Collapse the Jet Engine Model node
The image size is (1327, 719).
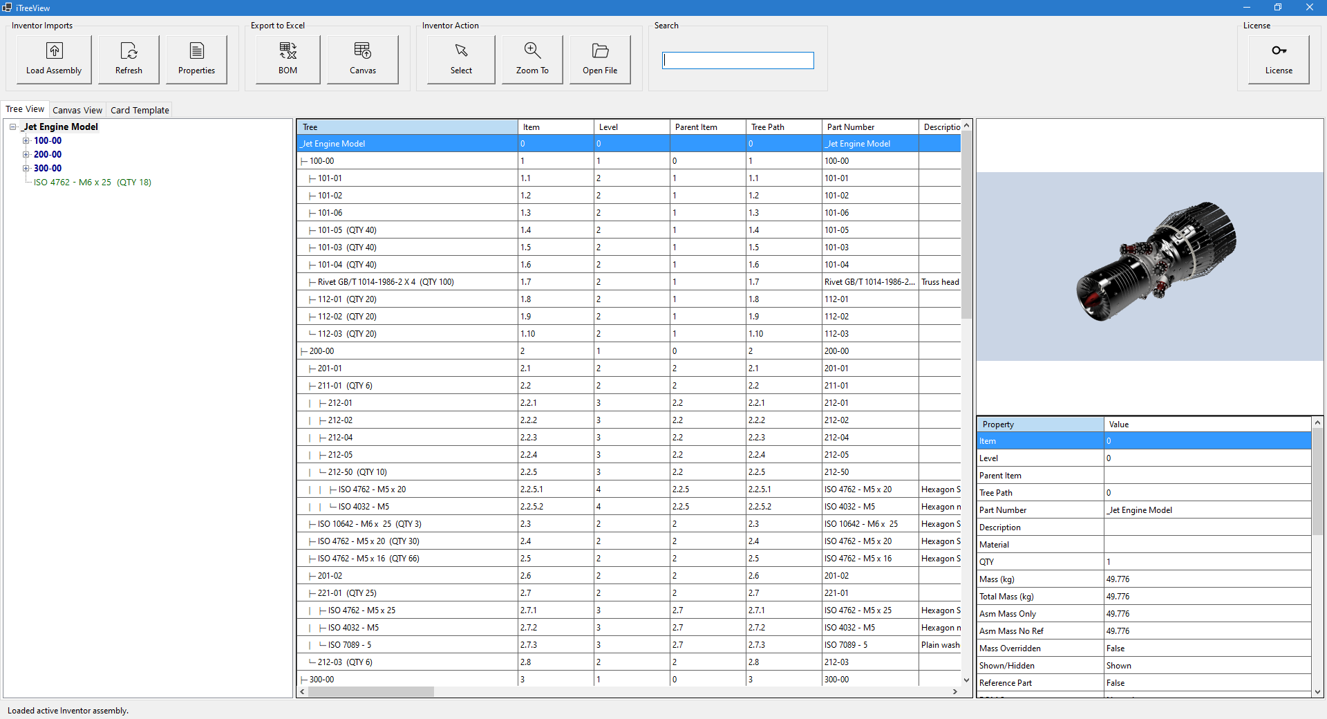pos(13,127)
